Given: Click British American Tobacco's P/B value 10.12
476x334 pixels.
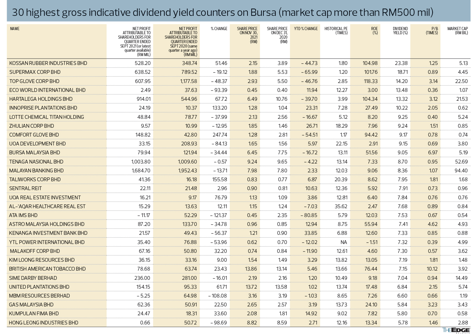Looking at the screenshot, I should tap(432, 269).
